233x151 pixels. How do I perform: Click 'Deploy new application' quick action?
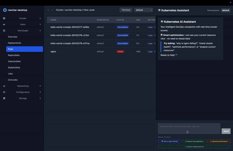(x=194, y=141)
